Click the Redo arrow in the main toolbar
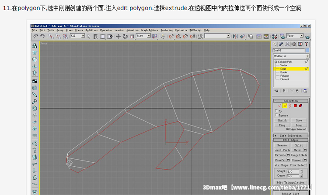The image size is (328, 195). [x=43, y=37]
